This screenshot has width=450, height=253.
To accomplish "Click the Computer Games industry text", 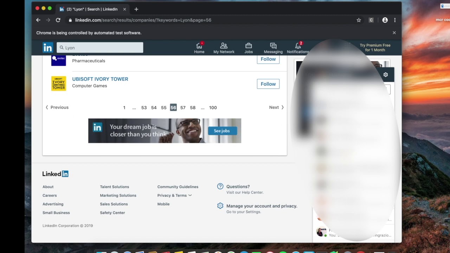I will pos(90,86).
